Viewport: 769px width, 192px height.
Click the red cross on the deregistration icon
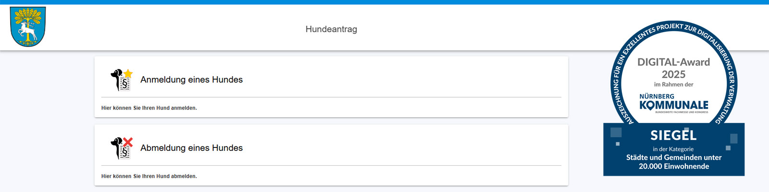click(128, 142)
